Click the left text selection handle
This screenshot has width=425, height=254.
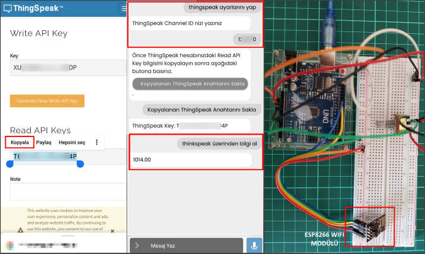coord(9,164)
